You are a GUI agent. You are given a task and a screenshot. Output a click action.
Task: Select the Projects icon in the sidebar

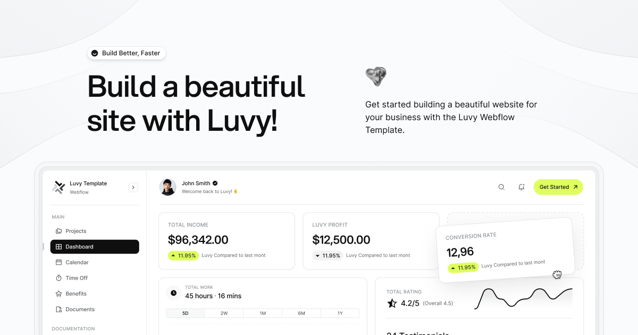pyautogui.click(x=60, y=231)
